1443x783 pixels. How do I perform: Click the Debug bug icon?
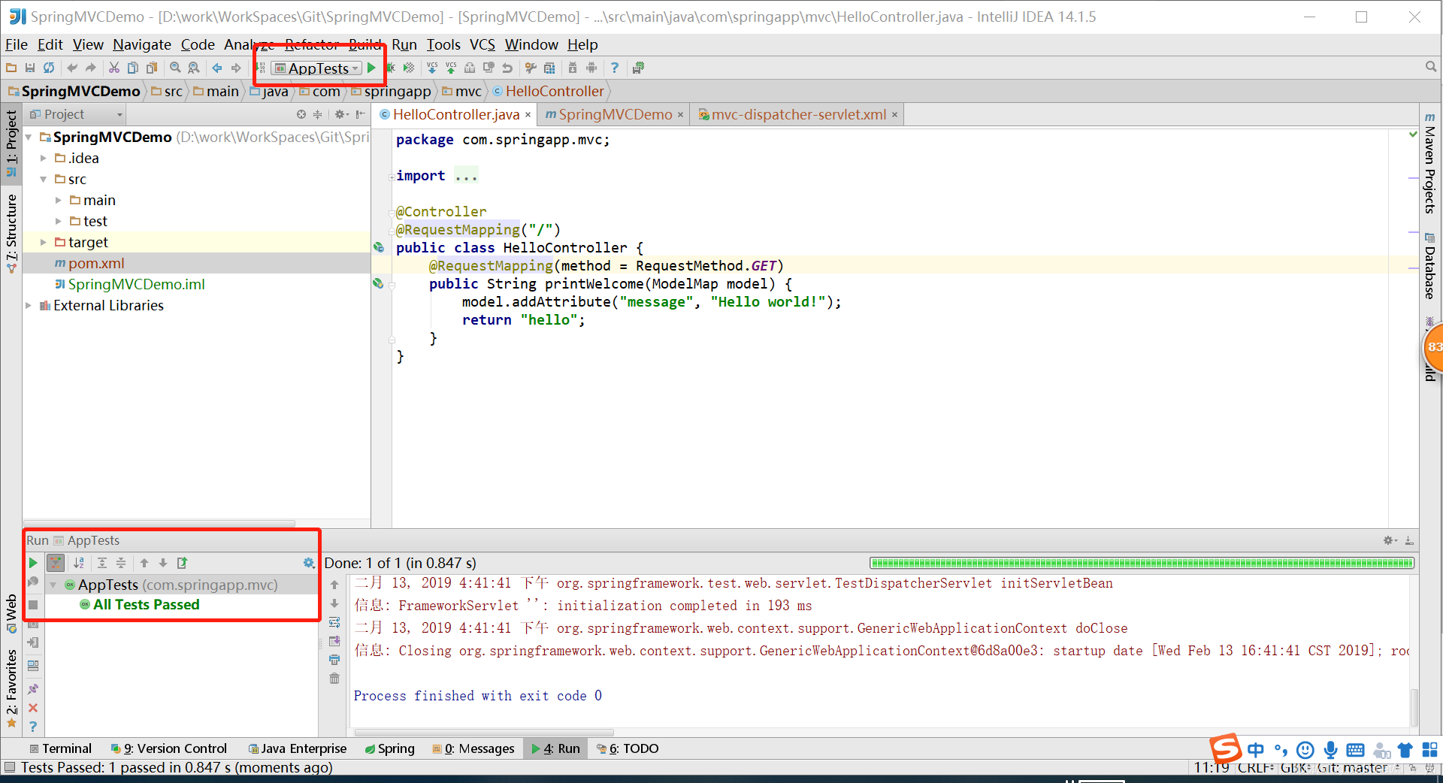pyautogui.click(x=390, y=68)
